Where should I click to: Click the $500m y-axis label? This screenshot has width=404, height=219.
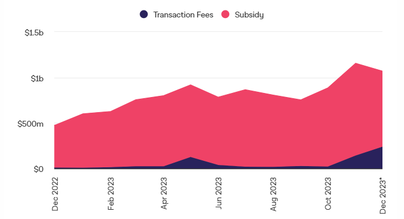tap(30, 124)
